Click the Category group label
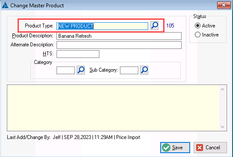 [x=43, y=62]
